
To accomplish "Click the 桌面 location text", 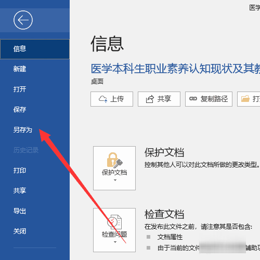I will (x=97, y=81).
